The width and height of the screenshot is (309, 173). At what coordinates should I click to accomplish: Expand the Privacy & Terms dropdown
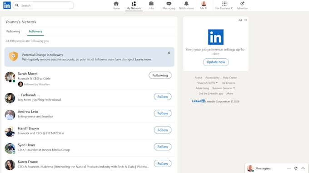point(207,83)
